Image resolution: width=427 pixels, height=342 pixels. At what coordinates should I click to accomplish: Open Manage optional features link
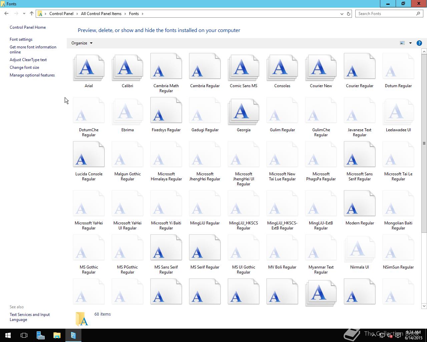tap(32, 75)
